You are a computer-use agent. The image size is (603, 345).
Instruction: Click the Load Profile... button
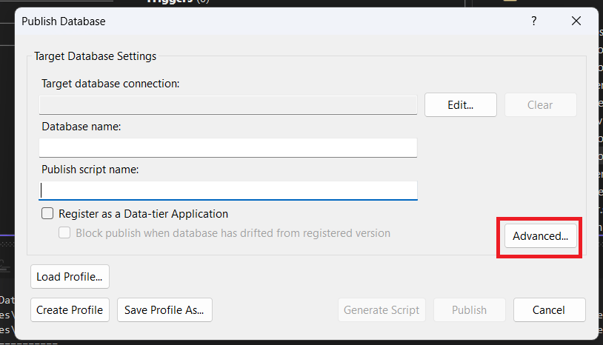70,277
